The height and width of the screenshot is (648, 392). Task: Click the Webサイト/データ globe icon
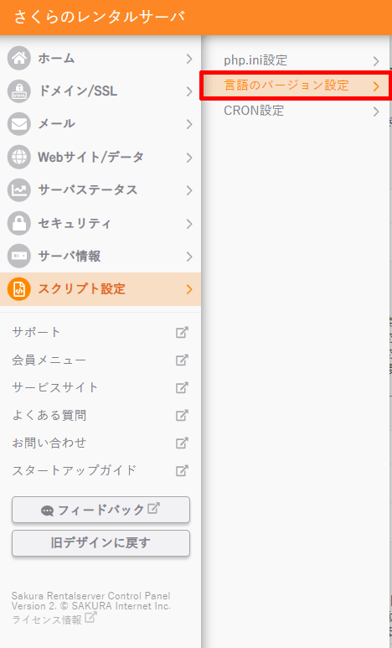[19, 157]
